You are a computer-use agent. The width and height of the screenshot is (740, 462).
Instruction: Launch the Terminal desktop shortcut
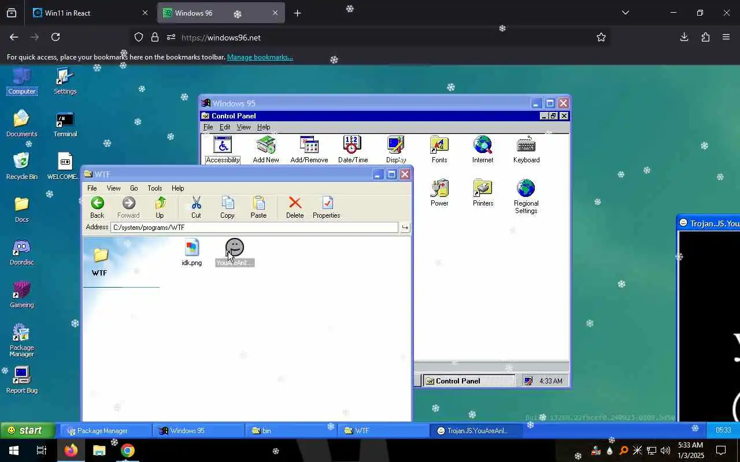[x=65, y=124]
